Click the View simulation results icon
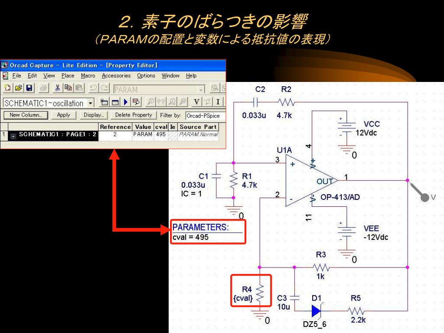444x333 pixels. tap(136, 102)
